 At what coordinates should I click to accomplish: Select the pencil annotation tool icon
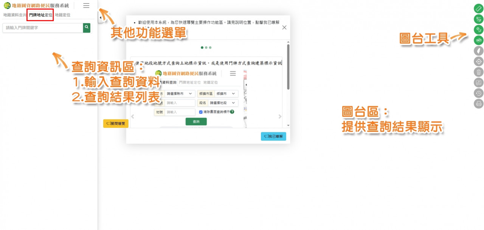(x=479, y=83)
